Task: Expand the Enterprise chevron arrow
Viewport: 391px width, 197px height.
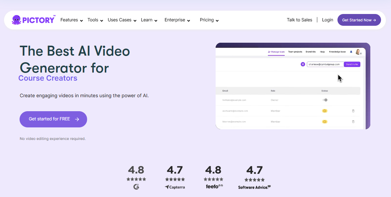Action: tap(189, 21)
